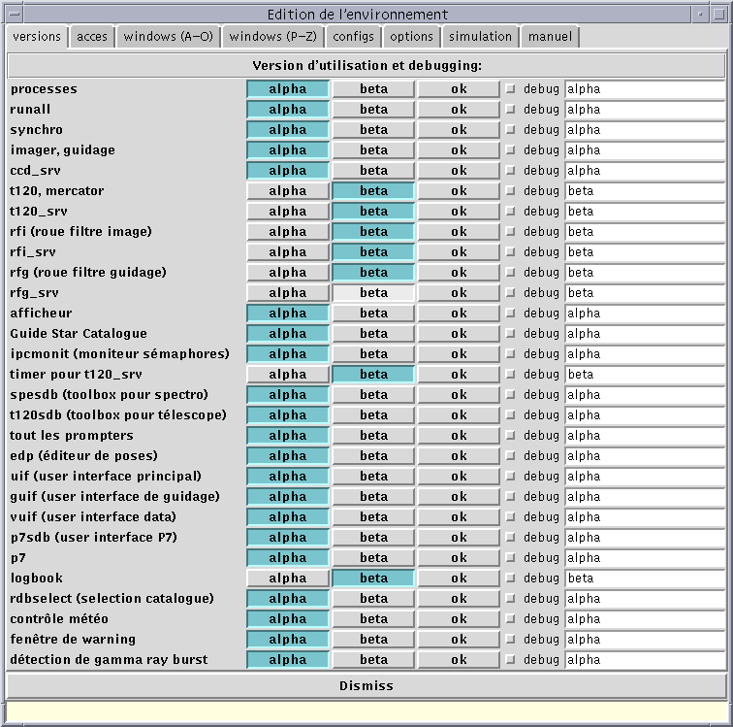
Task: Mark synchro version as ok
Action: [x=459, y=130]
